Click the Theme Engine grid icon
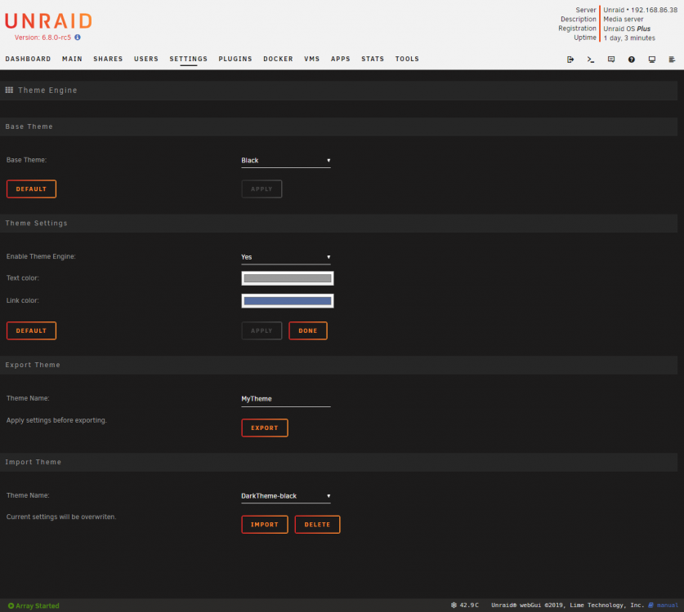The image size is (684, 612). click(9, 90)
